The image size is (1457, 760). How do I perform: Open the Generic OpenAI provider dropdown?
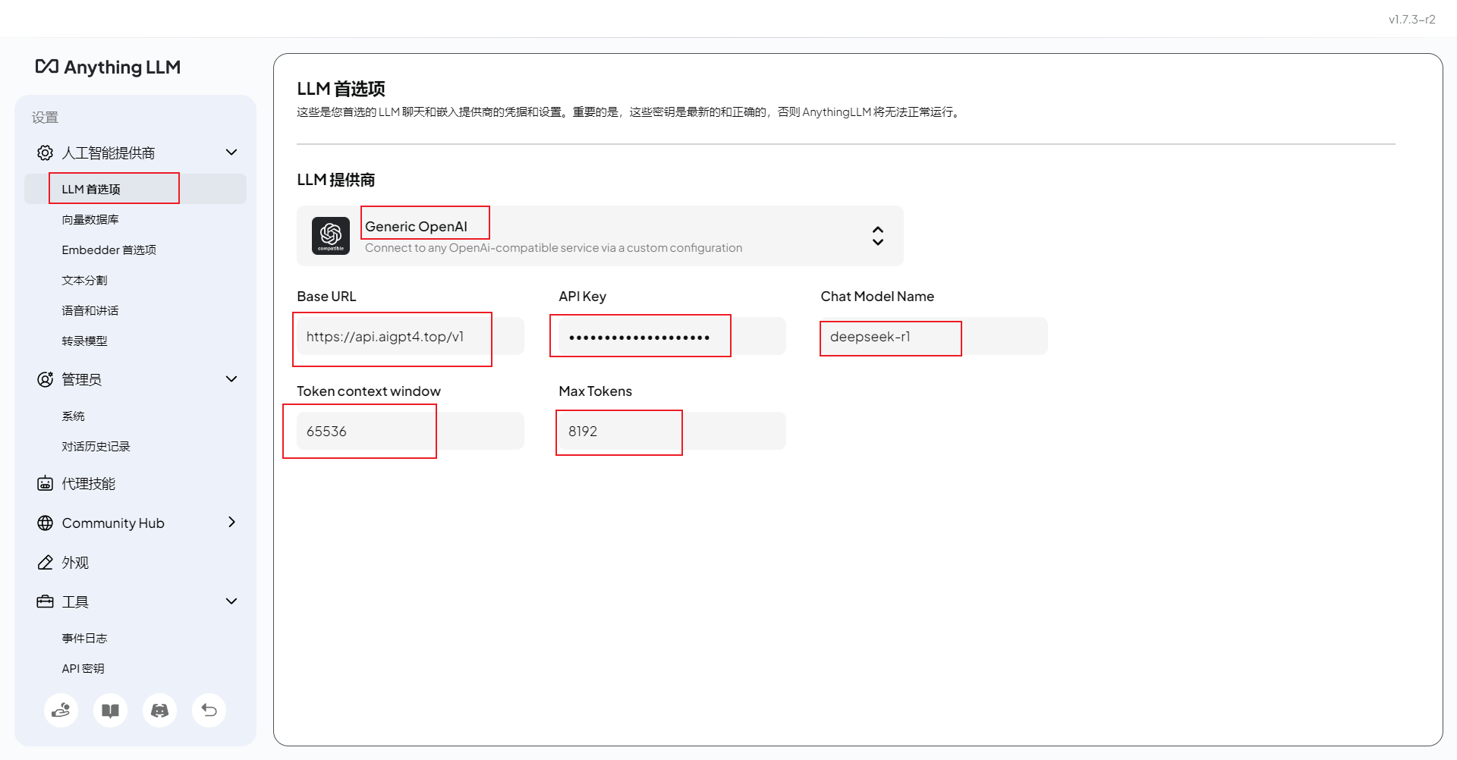[x=600, y=236]
